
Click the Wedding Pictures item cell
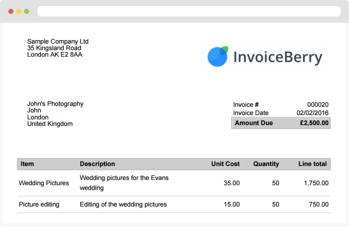(x=44, y=183)
